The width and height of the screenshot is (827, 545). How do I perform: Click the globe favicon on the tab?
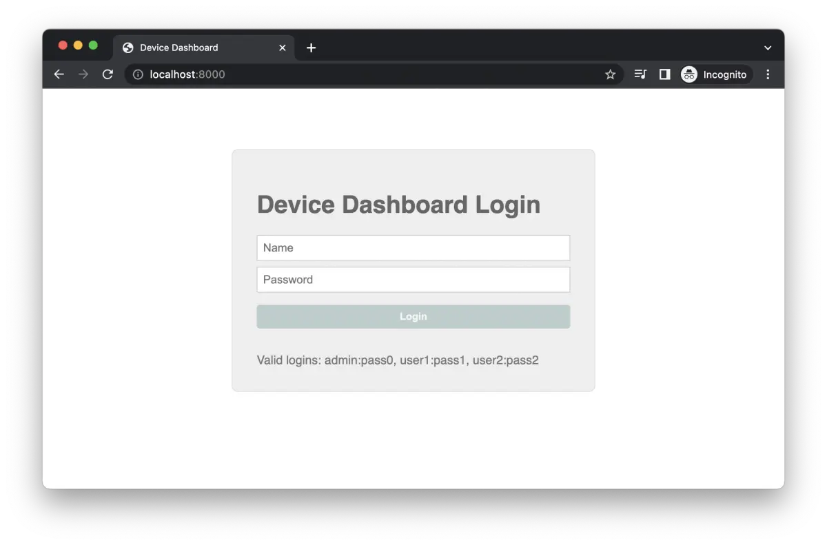(127, 48)
